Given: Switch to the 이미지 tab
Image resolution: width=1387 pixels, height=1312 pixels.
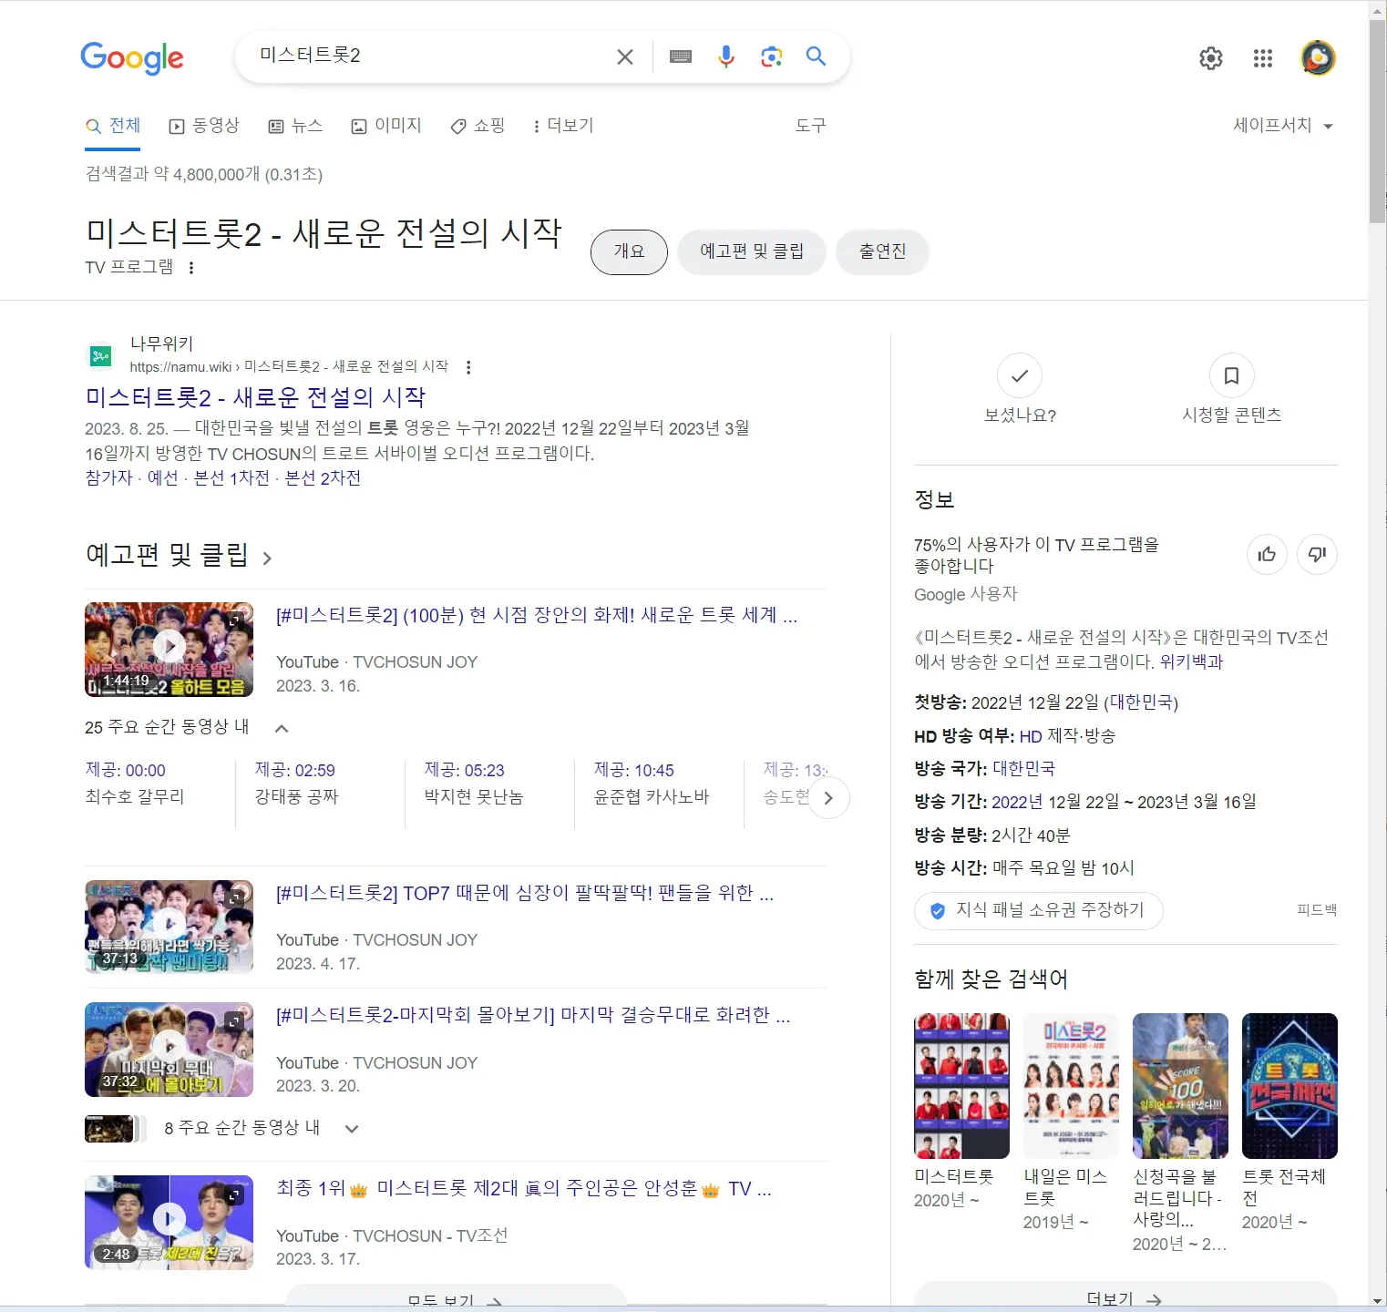Looking at the screenshot, I should click(x=386, y=126).
